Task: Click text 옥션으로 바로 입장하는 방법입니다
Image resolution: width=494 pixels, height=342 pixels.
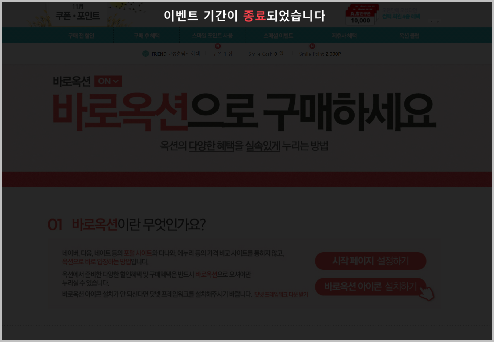Action: [x=105, y=261]
